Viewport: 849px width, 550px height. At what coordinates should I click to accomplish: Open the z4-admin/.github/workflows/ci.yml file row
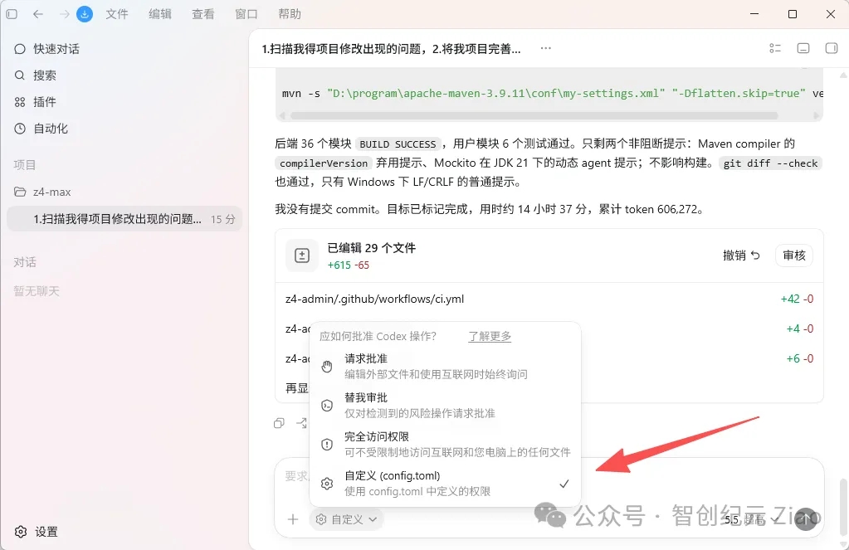coord(549,299)
